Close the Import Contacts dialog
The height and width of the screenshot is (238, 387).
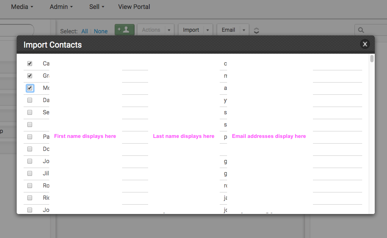365,44
